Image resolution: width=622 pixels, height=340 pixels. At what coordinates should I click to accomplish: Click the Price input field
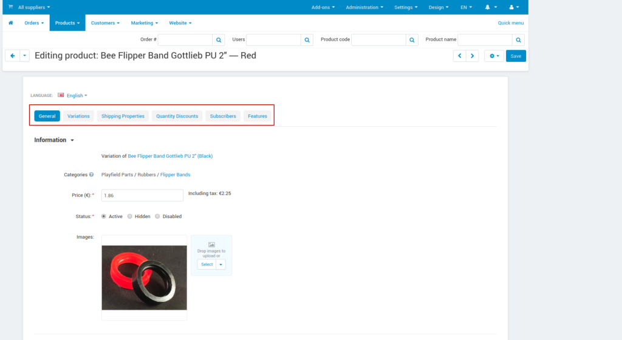pyautogui.click(x=142, y=195)
